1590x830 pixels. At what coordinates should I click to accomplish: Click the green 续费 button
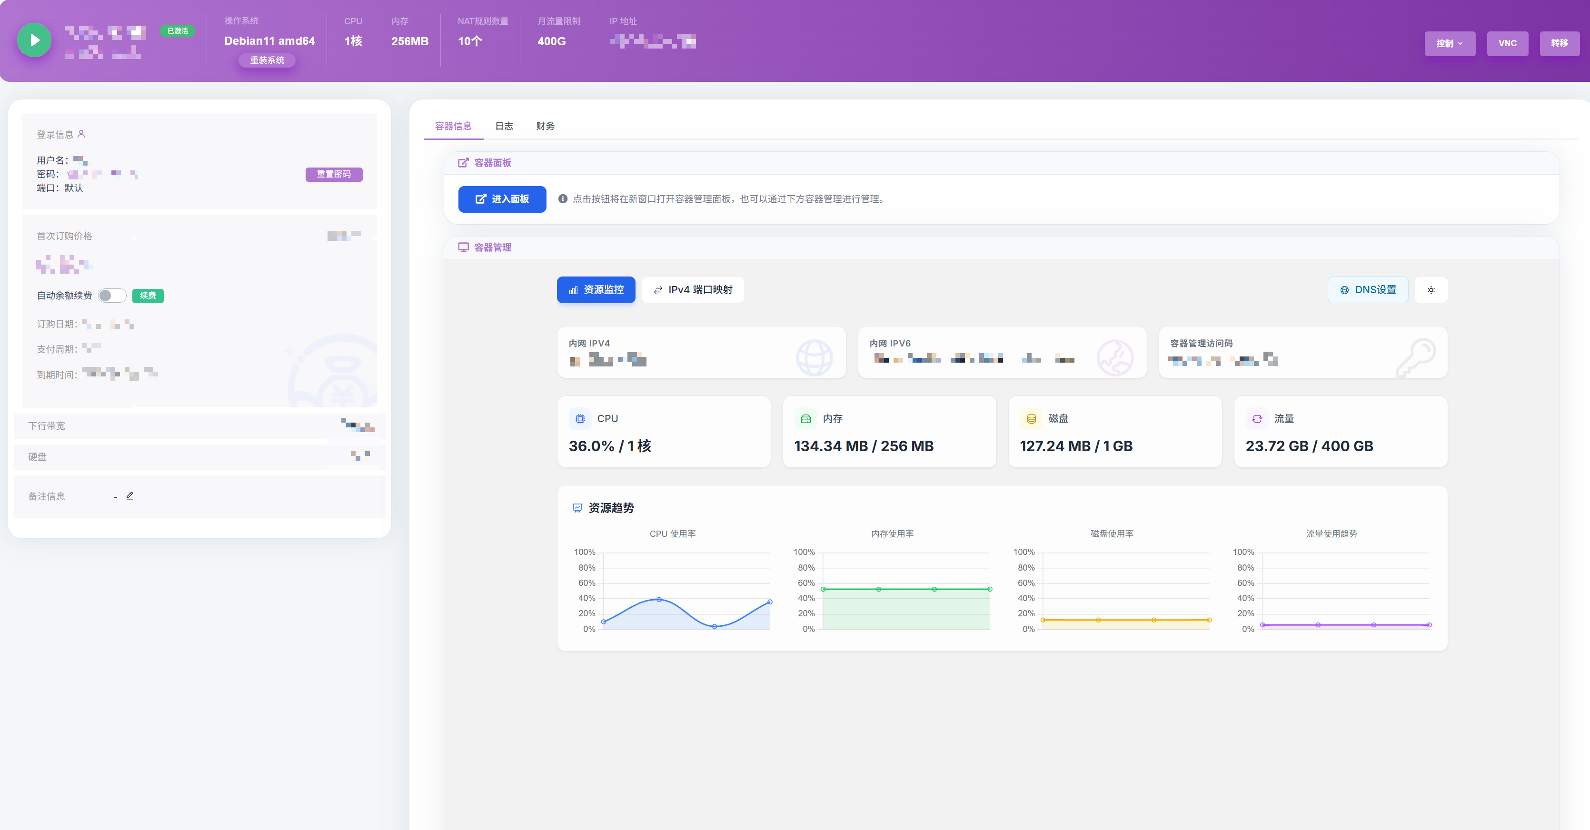(x=148, y=296)
